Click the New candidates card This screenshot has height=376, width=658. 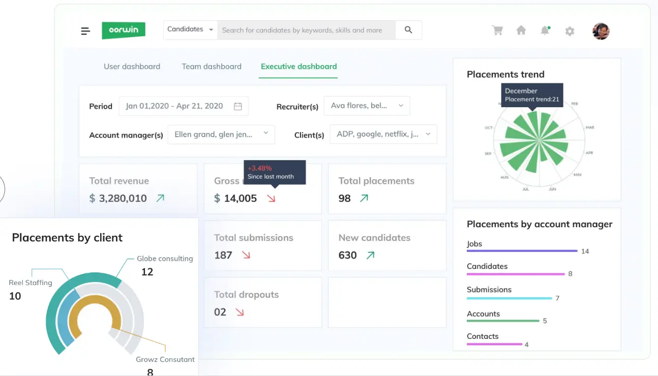point(387,246)
